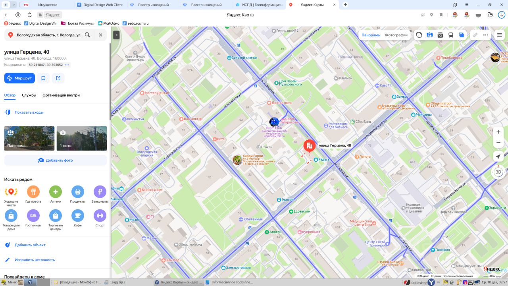Click the my location arrow button
Image resolution: width=508 pixels, height=286 pixels.
point(498,157)
